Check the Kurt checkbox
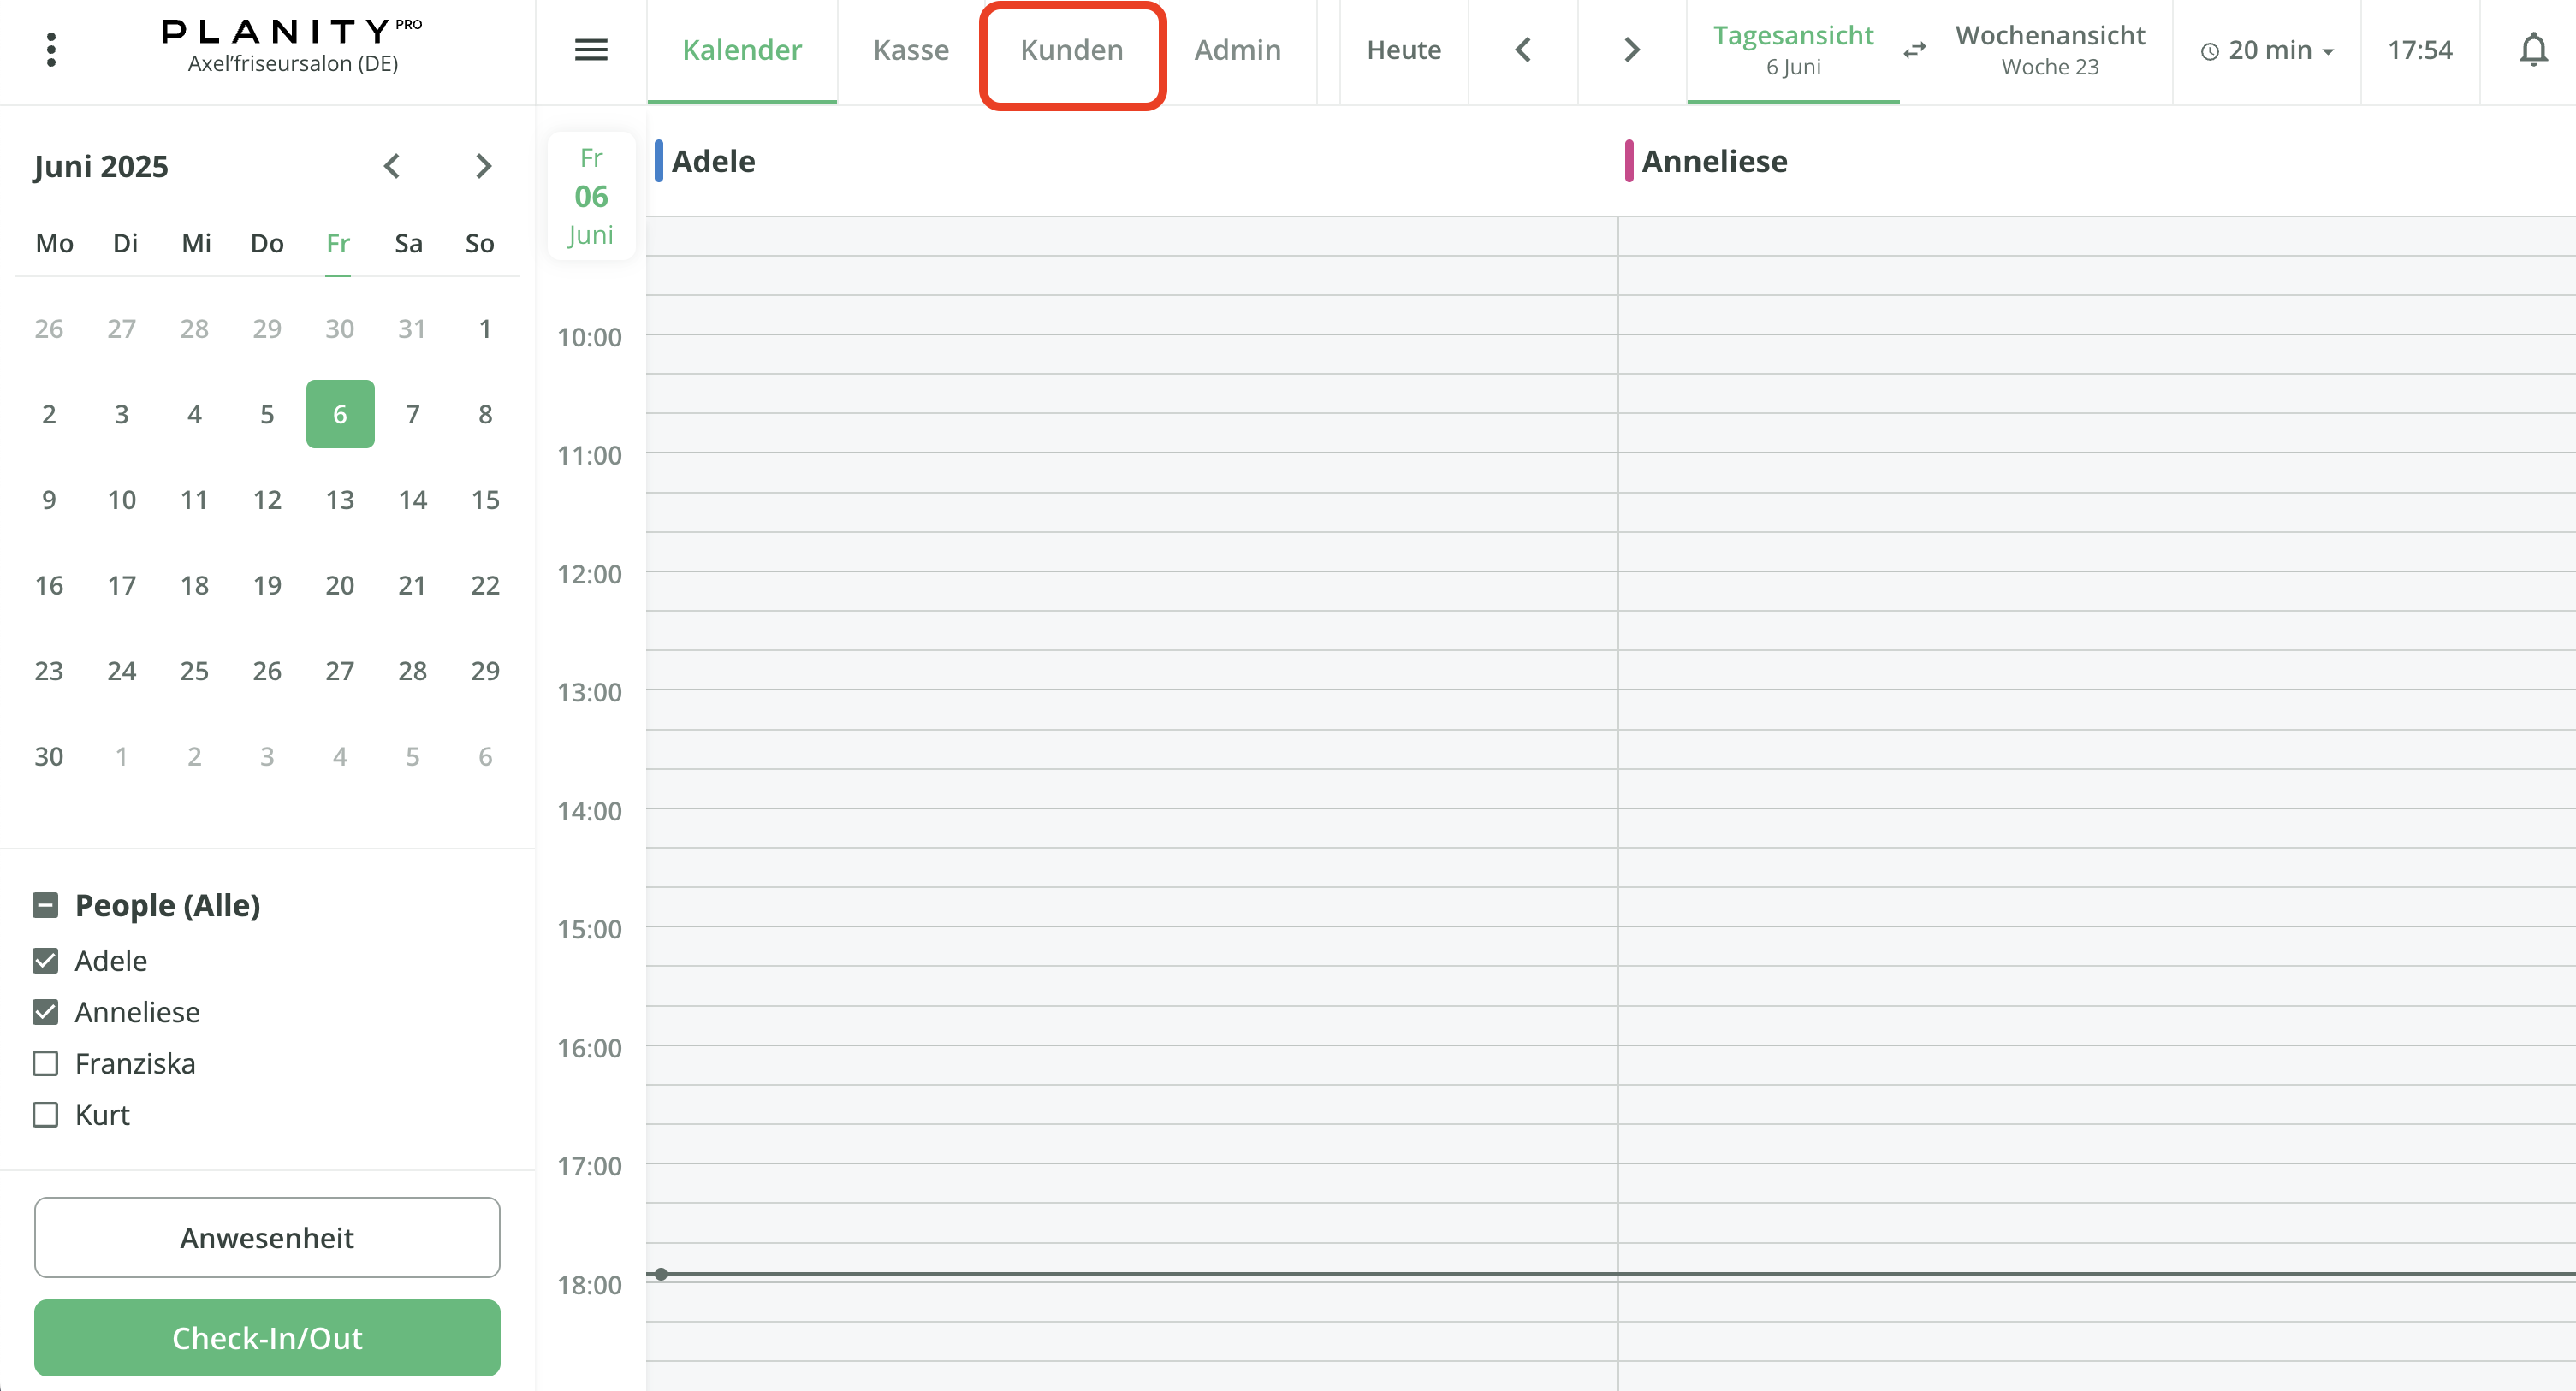The height and width of the screenshot is (1391, 2576). [x=45, y=1114]
